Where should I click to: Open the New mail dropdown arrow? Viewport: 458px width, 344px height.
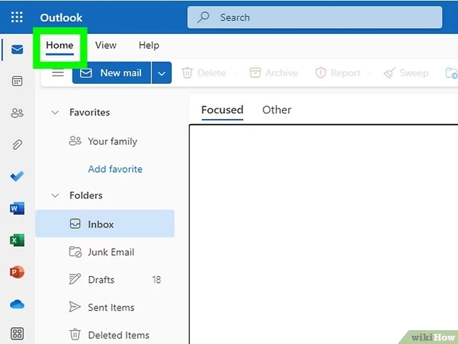[162, 73]
